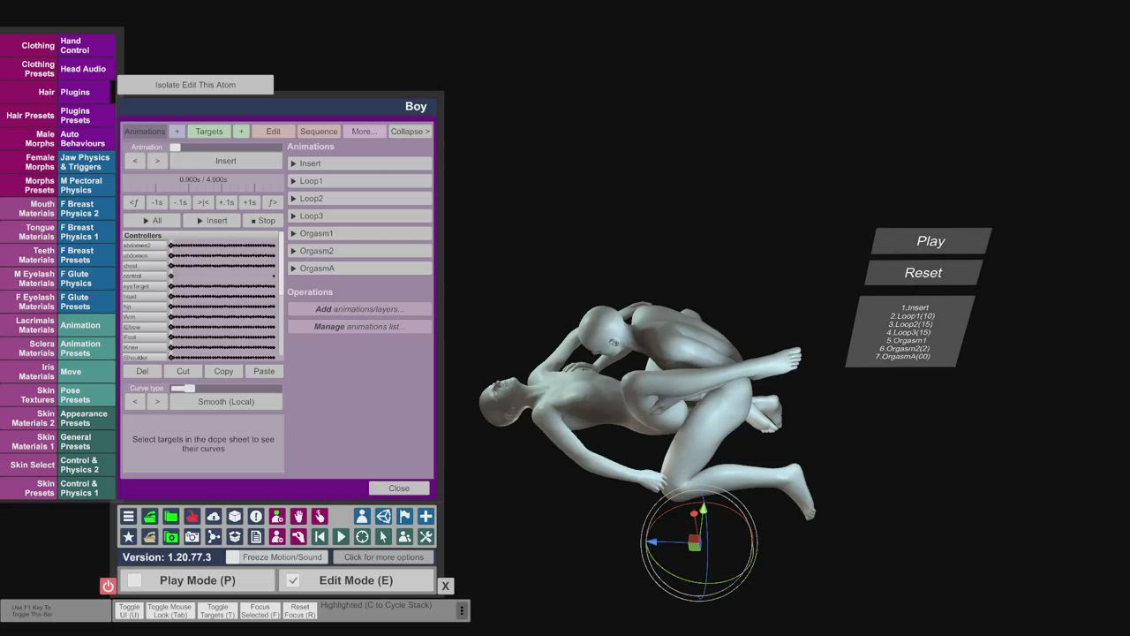Click the red power quit icon

click(108, 586)
